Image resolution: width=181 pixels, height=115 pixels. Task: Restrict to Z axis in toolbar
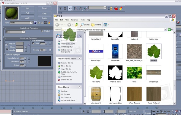point(65,8)
